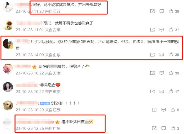Image resolution: width=184 pixels, height=134 pixels.
Task: Like the 安徽 comment with 37 likes
Action: pyautogui.click(x=171, y=29)
